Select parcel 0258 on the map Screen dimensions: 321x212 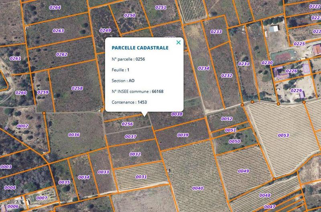(x=77, y=88)
